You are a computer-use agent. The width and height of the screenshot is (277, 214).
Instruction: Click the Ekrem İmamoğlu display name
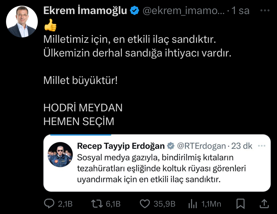tap(85, 11)
